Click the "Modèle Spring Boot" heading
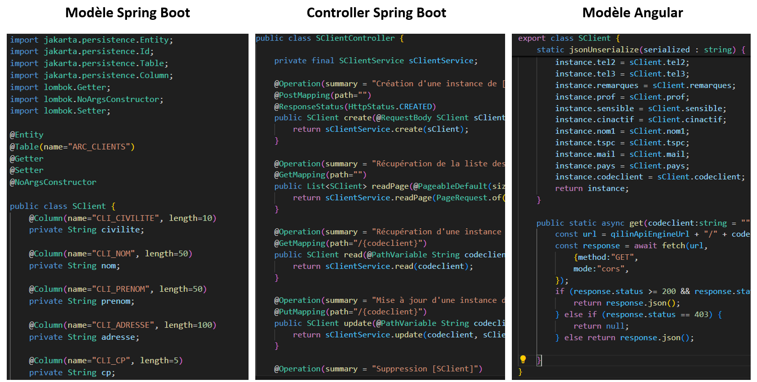This screenshot has width=757, height=382. coord(127,13)
